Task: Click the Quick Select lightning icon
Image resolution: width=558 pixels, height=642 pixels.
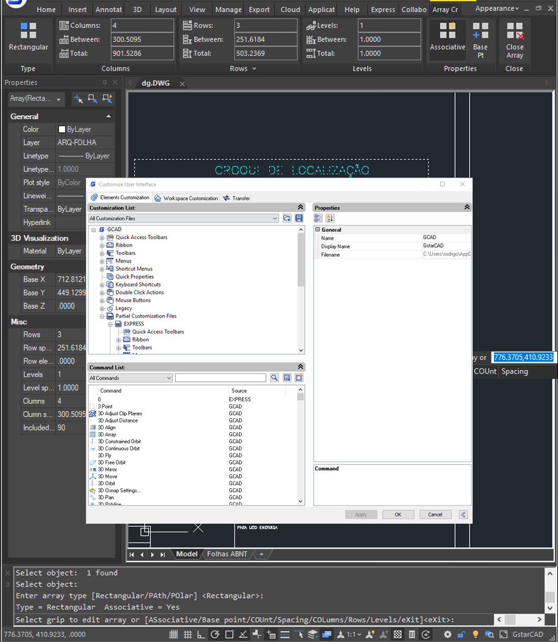Action: (x=107, y=98)
